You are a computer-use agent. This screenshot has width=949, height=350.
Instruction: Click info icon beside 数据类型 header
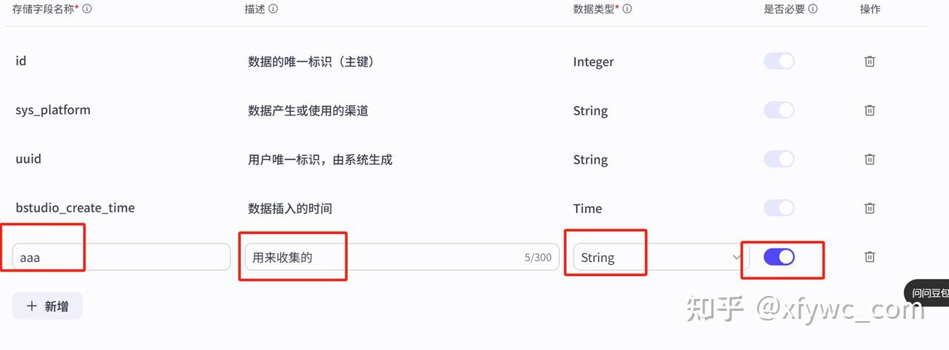(x=627, y=10)
